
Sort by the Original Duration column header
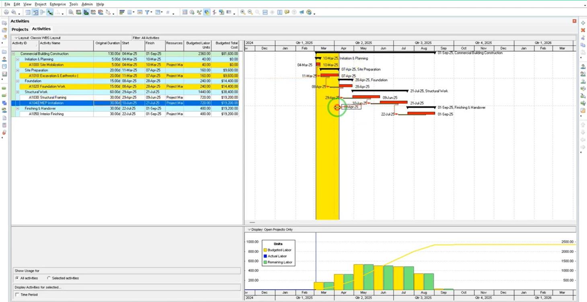[107, 45]
